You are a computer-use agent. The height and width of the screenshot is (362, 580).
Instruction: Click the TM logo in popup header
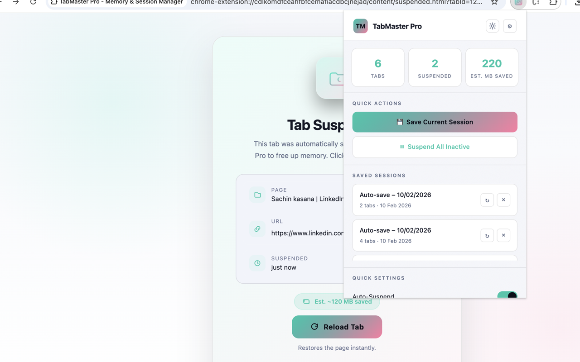pyautogui.click(x=360, y=26)
